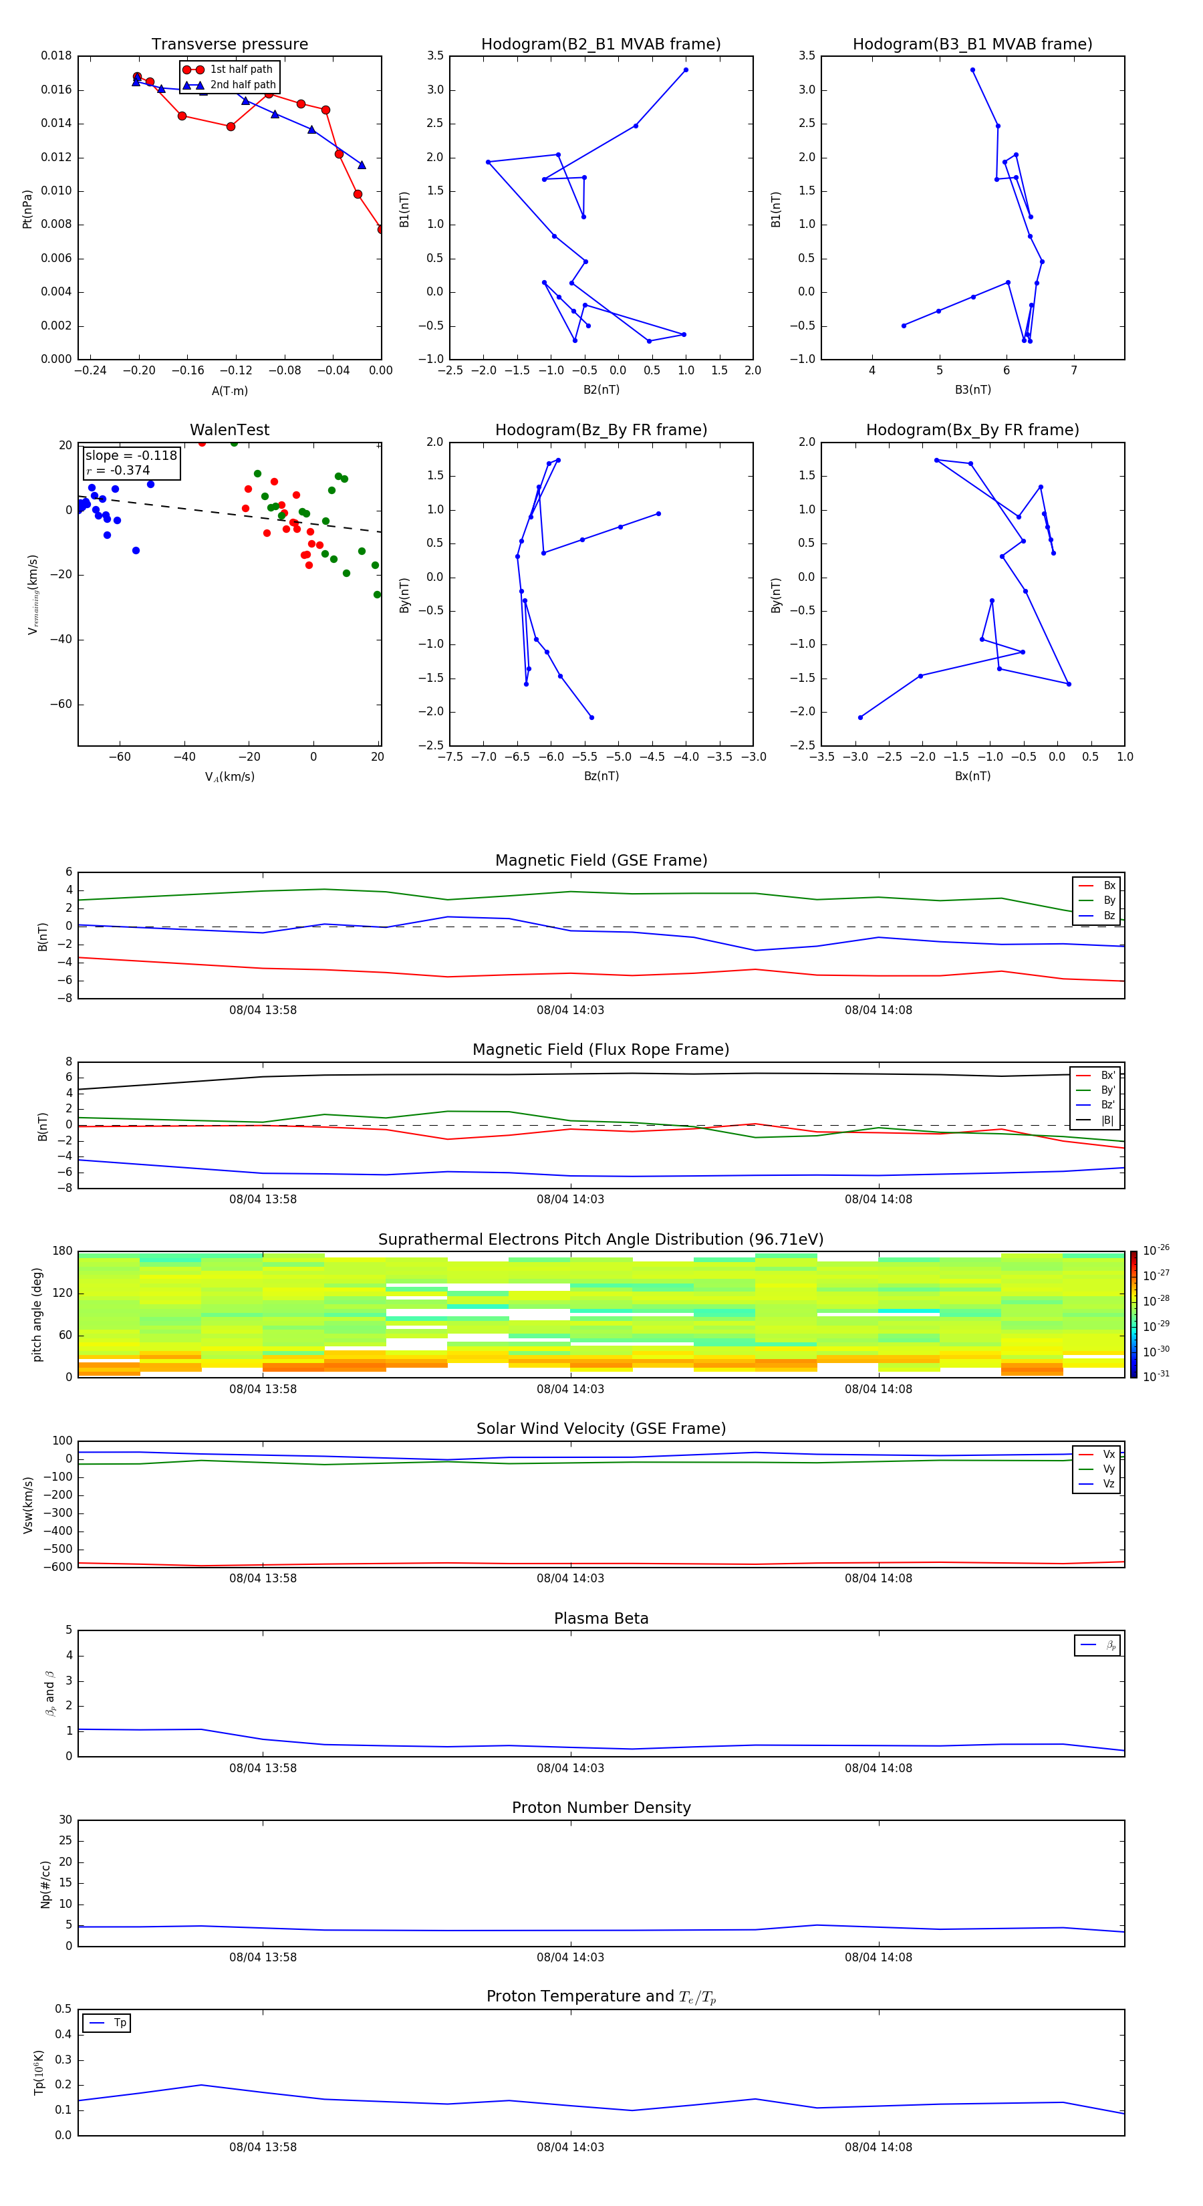
Task: Click the 'r = -0.374' annotation
Action: coord(118,470)
